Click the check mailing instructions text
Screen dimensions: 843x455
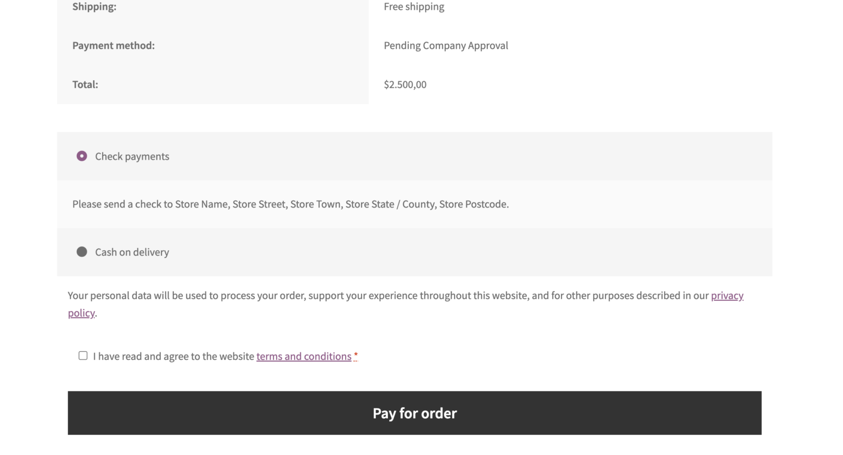(x=290, y=204)
